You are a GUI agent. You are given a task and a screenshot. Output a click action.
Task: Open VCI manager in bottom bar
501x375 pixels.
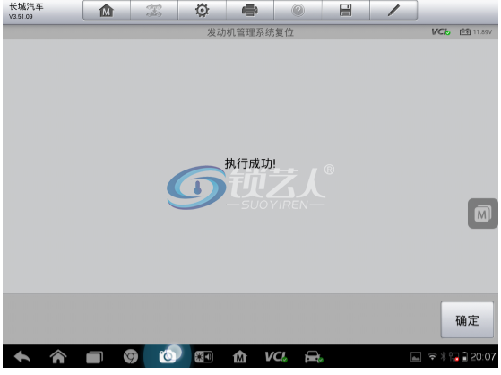276,357
